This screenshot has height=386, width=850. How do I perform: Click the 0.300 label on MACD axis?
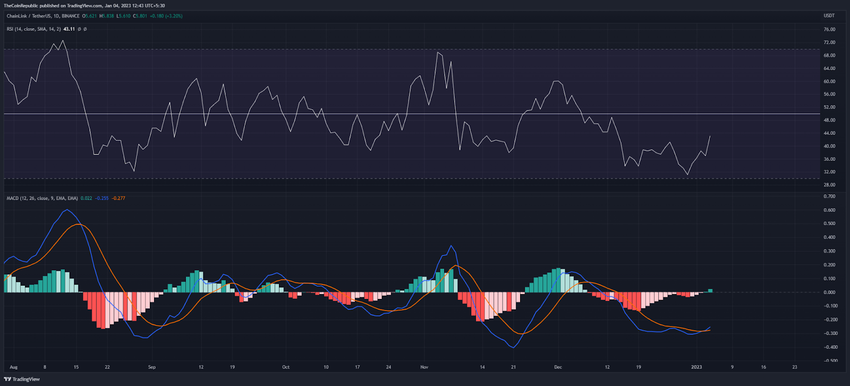(829, 251)
